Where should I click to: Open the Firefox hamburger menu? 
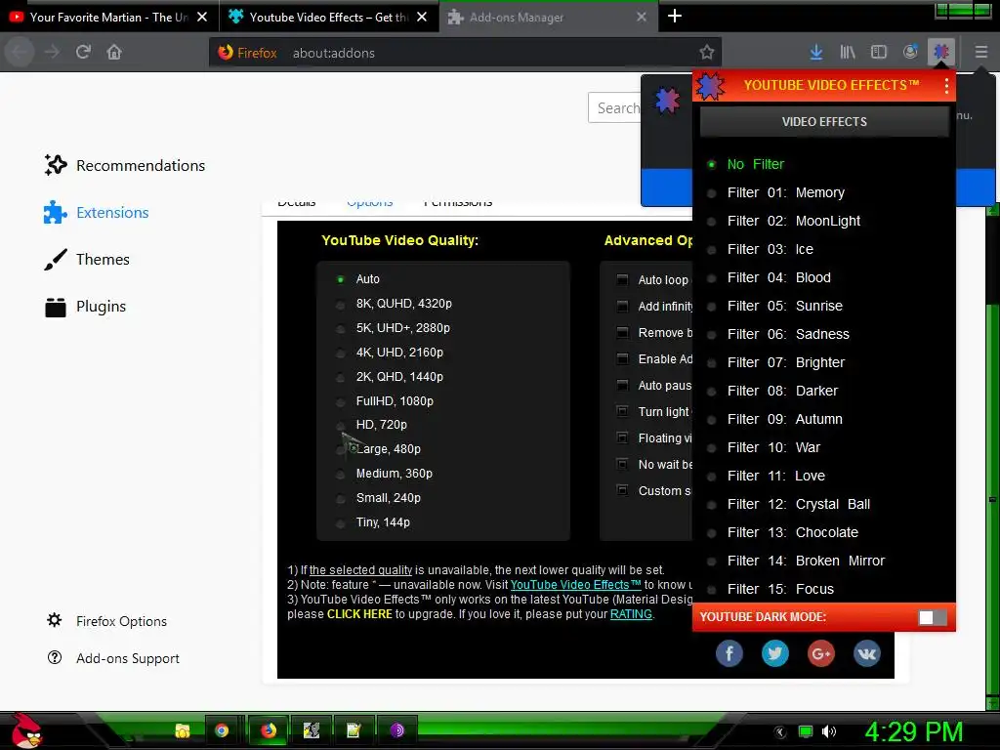click(980, 52)
